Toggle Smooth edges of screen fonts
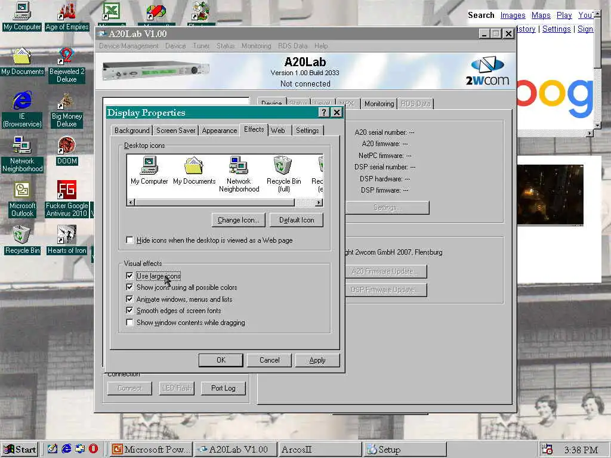This screenshot has height=458, width=611. [129, 310]
